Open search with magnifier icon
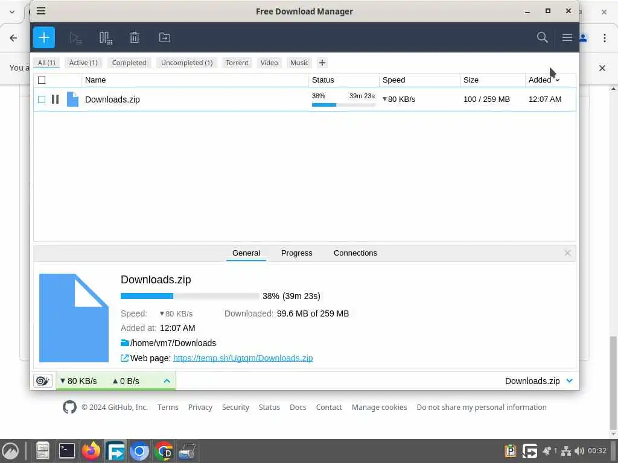This screenshot has width=618, height=463. coord(543,37)
